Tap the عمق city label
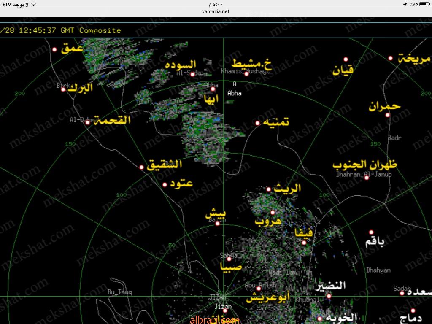432x324 pixels. pos(72,48)
